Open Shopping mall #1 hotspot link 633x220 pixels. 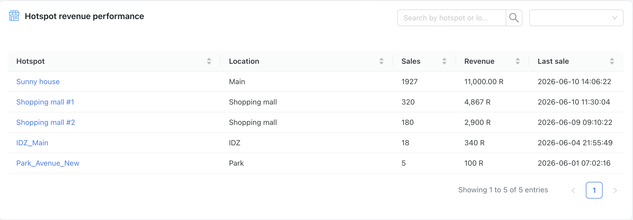(x=45, y=102)
